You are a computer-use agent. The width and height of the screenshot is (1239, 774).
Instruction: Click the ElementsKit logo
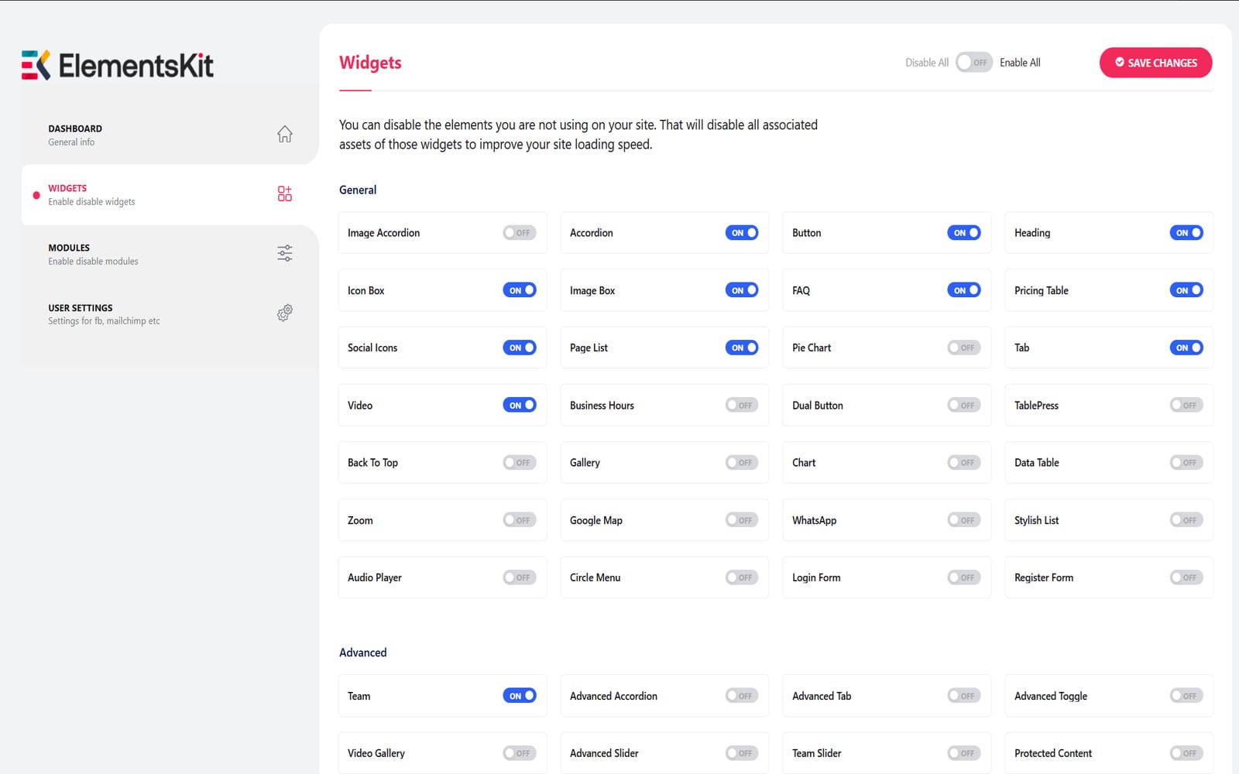click(118, 65)
